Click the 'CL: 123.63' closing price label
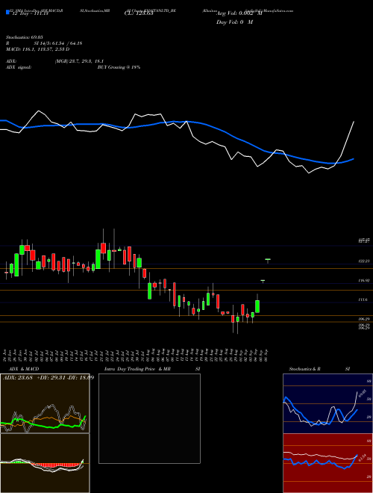Viewport: 373px width, 493px height. (x=139, y=13)
